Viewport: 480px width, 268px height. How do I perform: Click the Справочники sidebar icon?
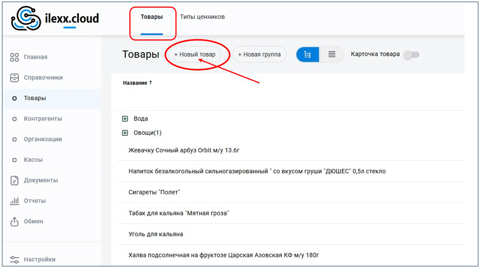[14, 78]
